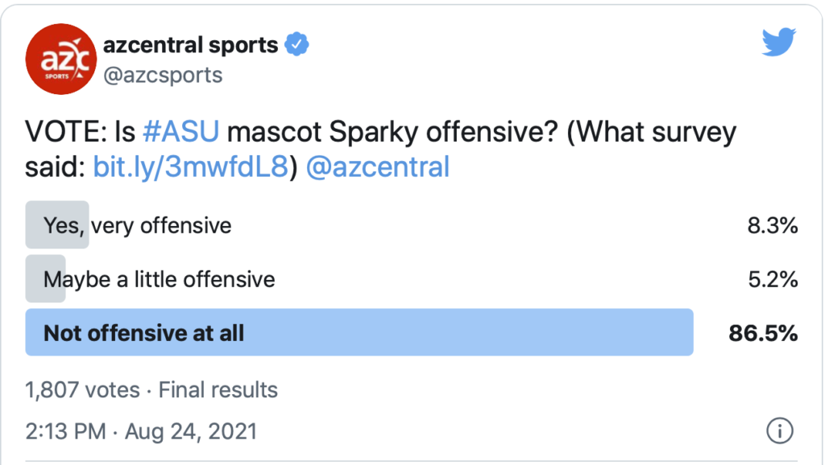The height and width of the screenshot is (465, 825).
Task: Click the blue verified checkmark badge
Action: (x=298, y=45)
